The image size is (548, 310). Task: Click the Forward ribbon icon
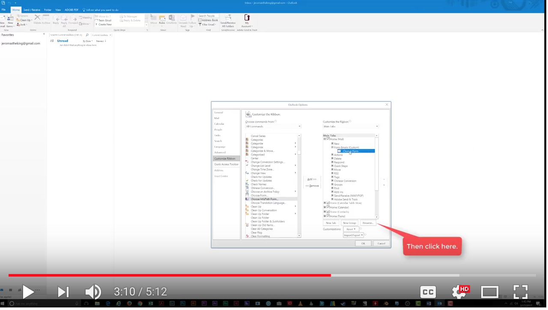[73, 19]
